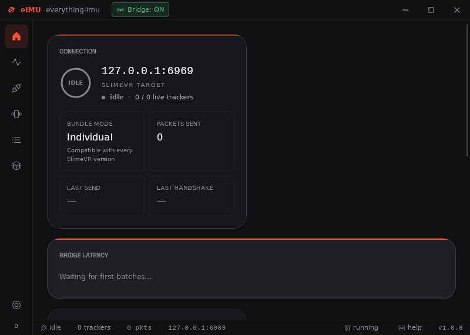Open the Home dashboard in the sidebar

(16, 36)
